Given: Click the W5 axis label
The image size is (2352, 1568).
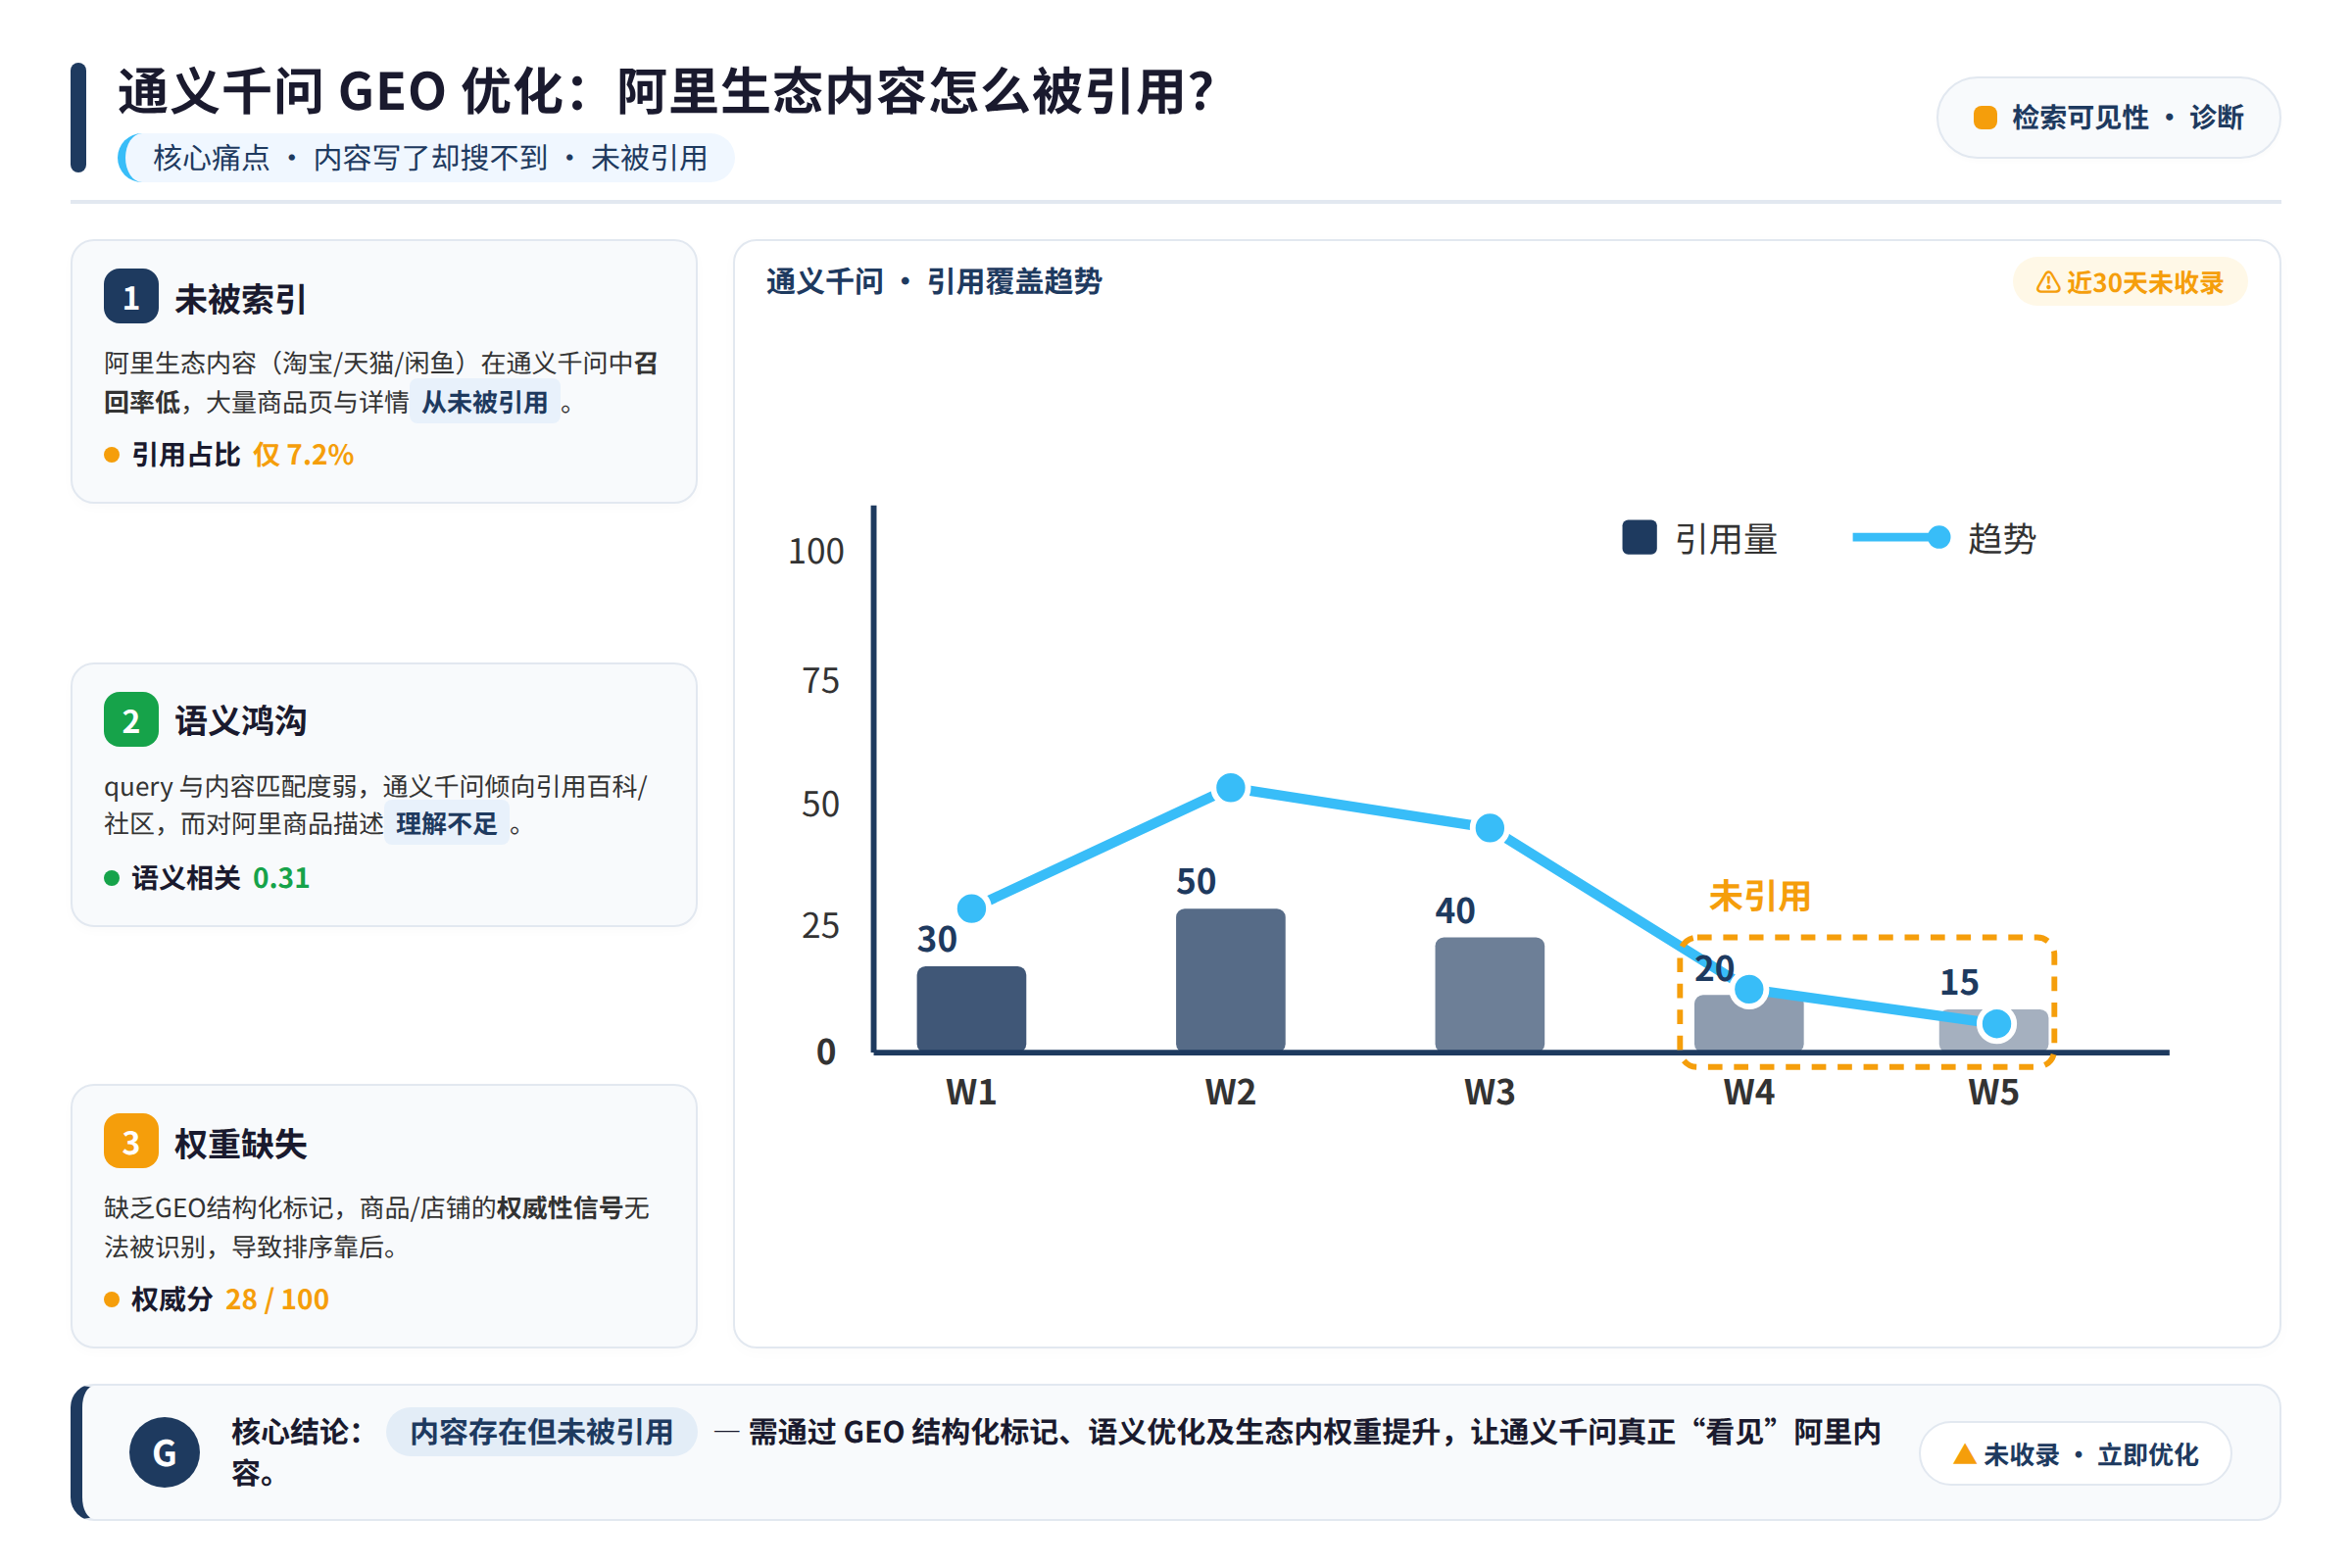Looking at the screenshot, I should 1994,1092.
